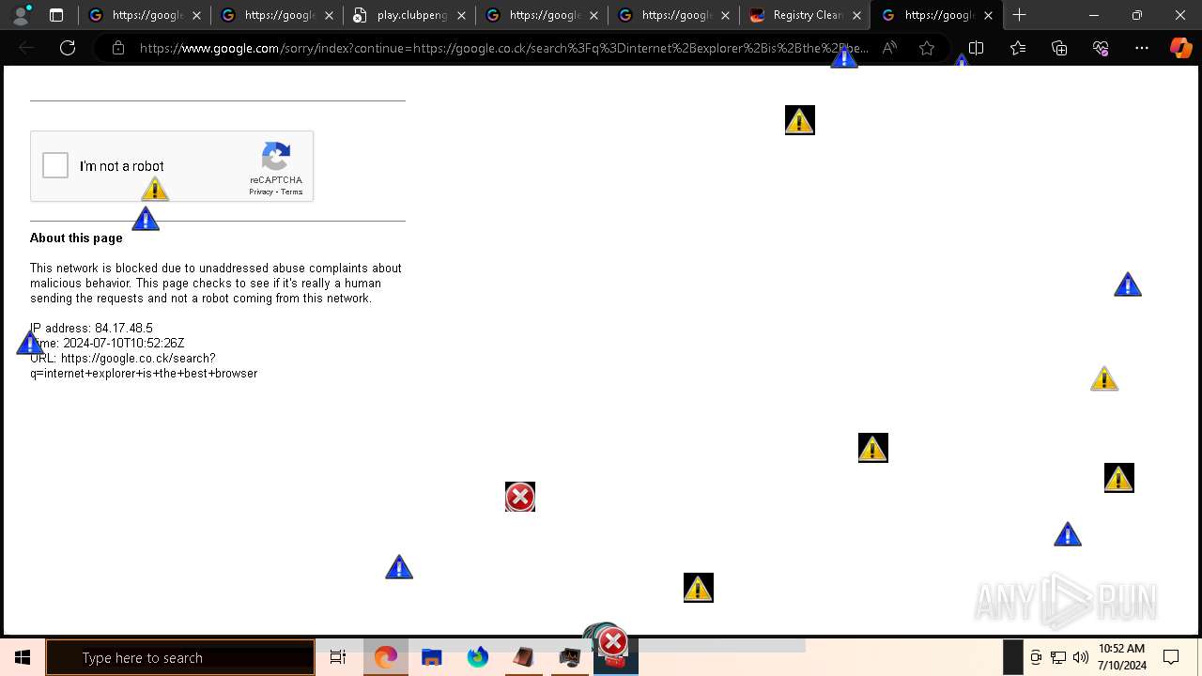Reload the page with the refresh button

click(68, 48)
